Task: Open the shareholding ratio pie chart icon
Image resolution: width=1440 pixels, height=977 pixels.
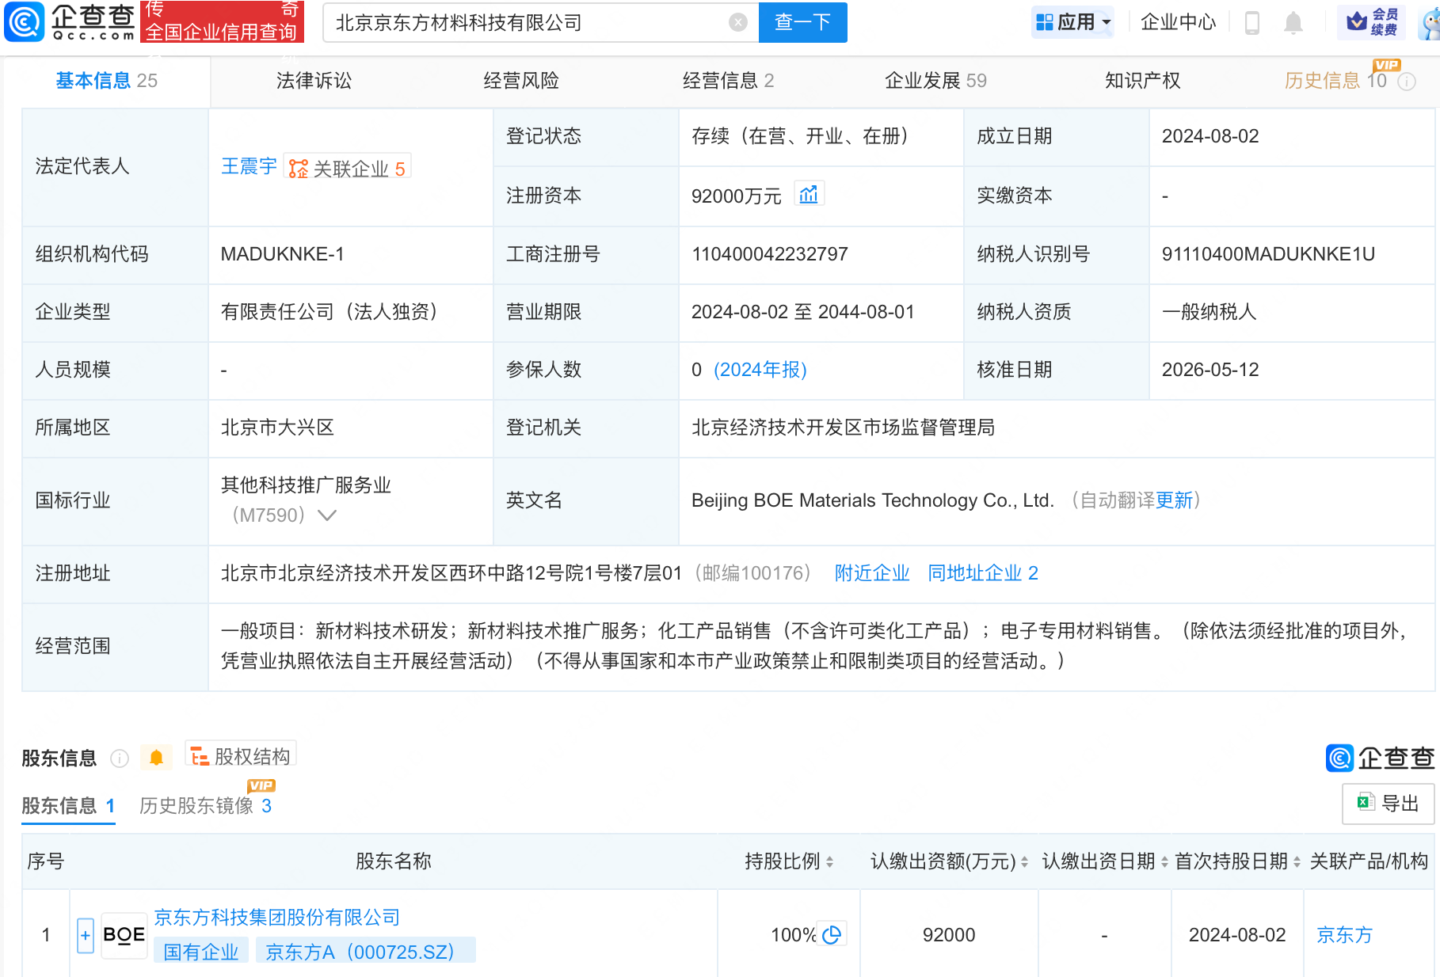Action: pyautogui.click(x=832, y=935)
